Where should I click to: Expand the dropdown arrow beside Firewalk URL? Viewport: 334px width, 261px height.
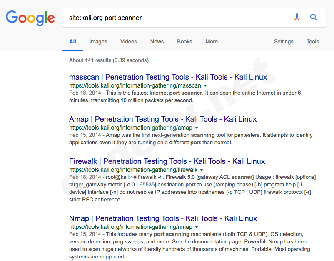click(201, 170)
